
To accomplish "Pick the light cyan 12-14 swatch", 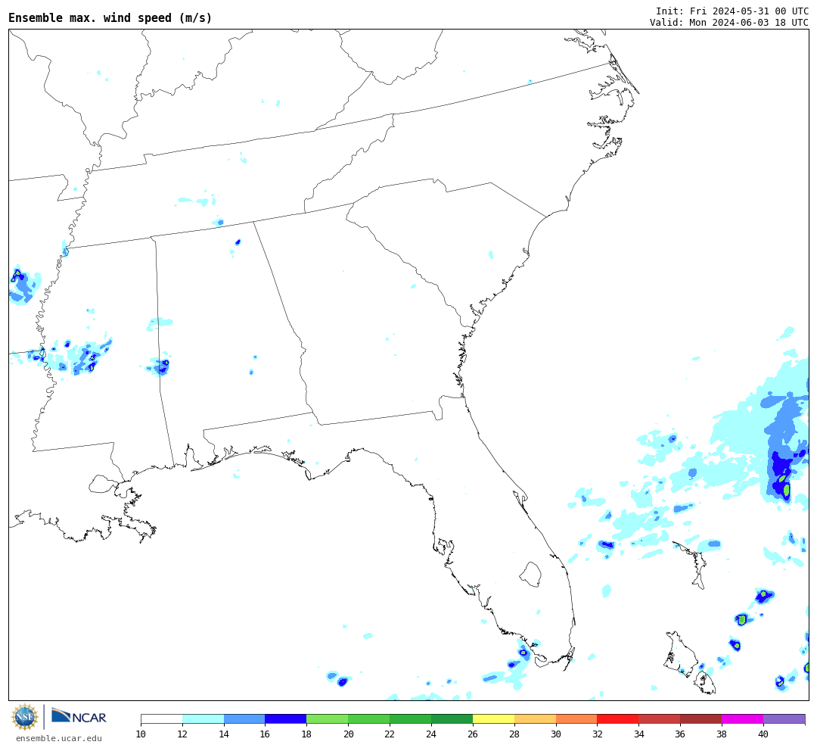I will [x=203, y=718].
